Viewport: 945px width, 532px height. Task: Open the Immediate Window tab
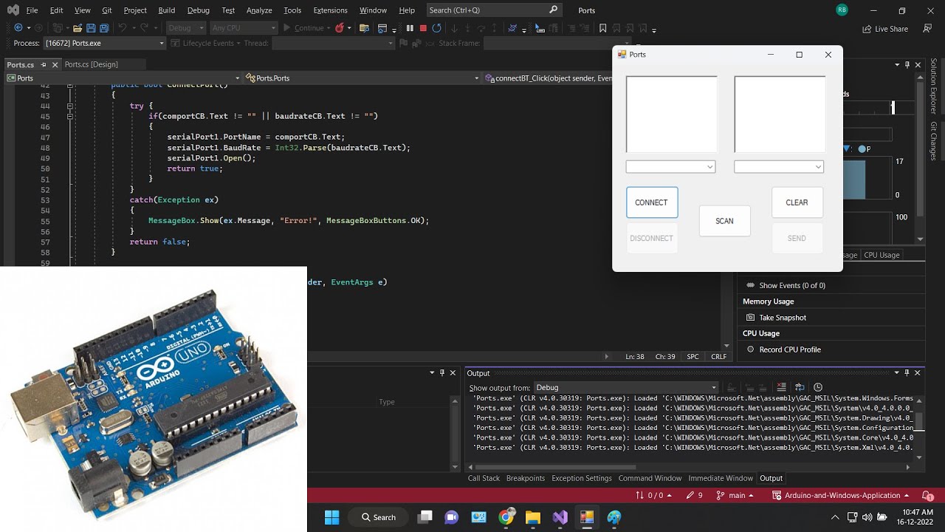(x=721, y=478)
